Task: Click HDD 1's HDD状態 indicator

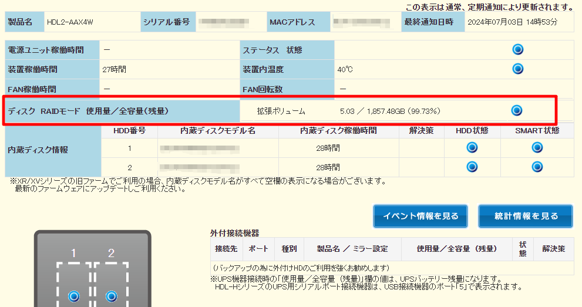Action: pos(472,148)
